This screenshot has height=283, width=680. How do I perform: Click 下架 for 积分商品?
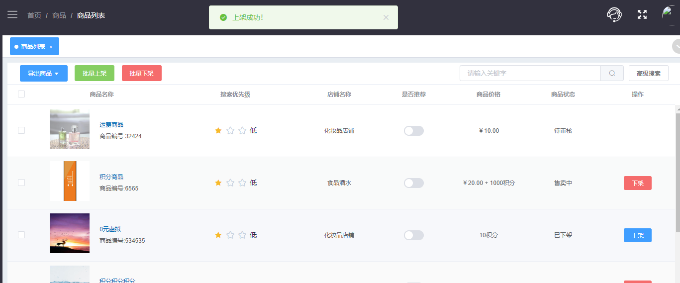coord(638,183)
